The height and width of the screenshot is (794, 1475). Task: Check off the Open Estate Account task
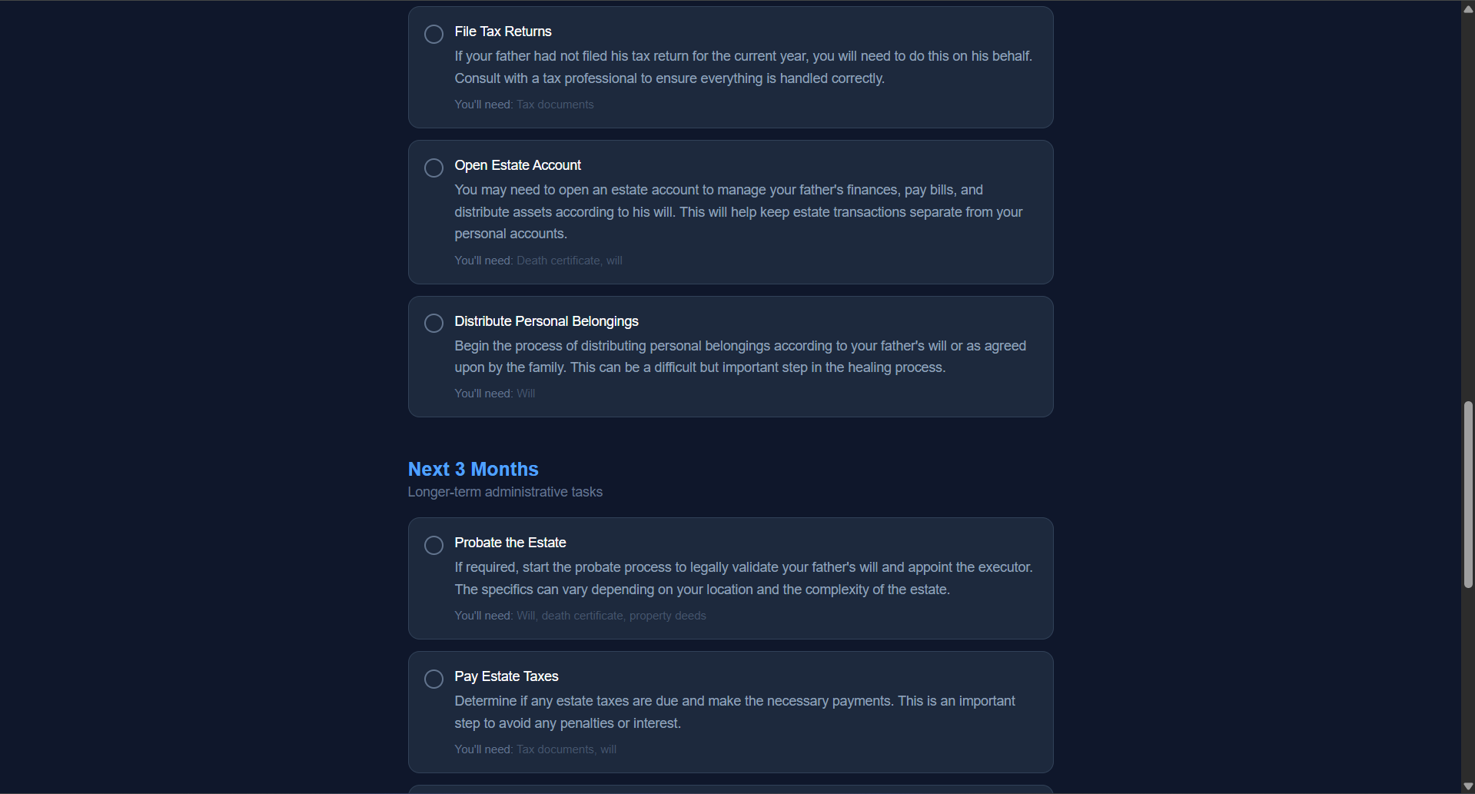point(433,168)
